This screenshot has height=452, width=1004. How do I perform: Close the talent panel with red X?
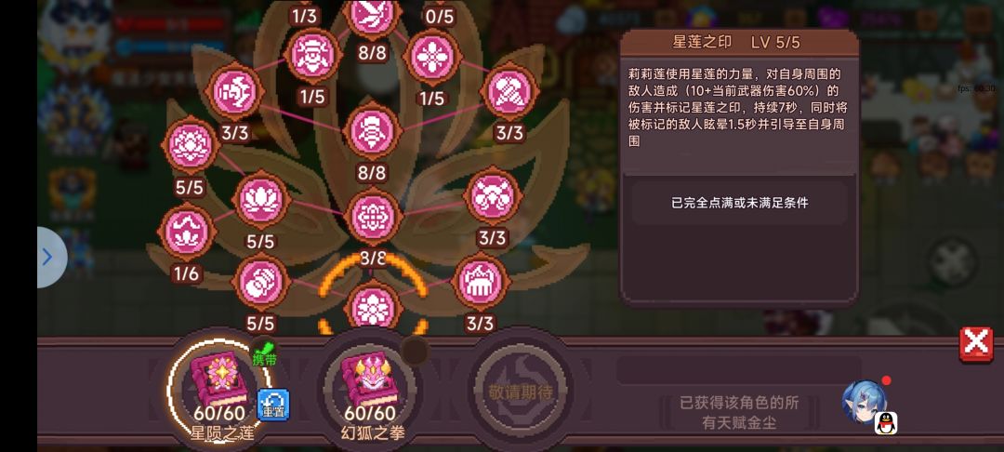pos(976,344)
